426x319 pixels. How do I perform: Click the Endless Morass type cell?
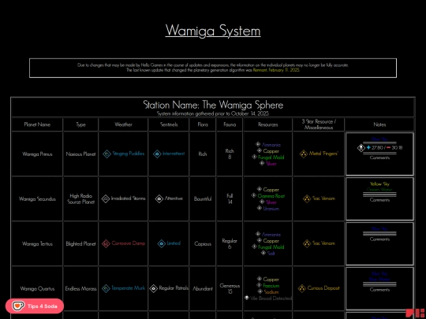point(80,288)
